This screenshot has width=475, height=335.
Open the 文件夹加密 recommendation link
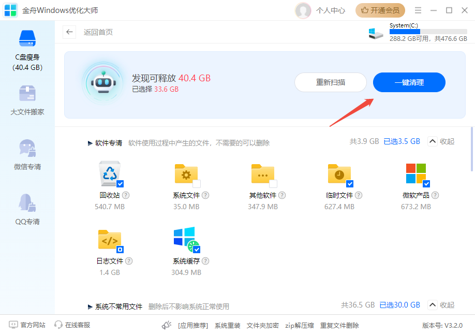click(263, 326)
